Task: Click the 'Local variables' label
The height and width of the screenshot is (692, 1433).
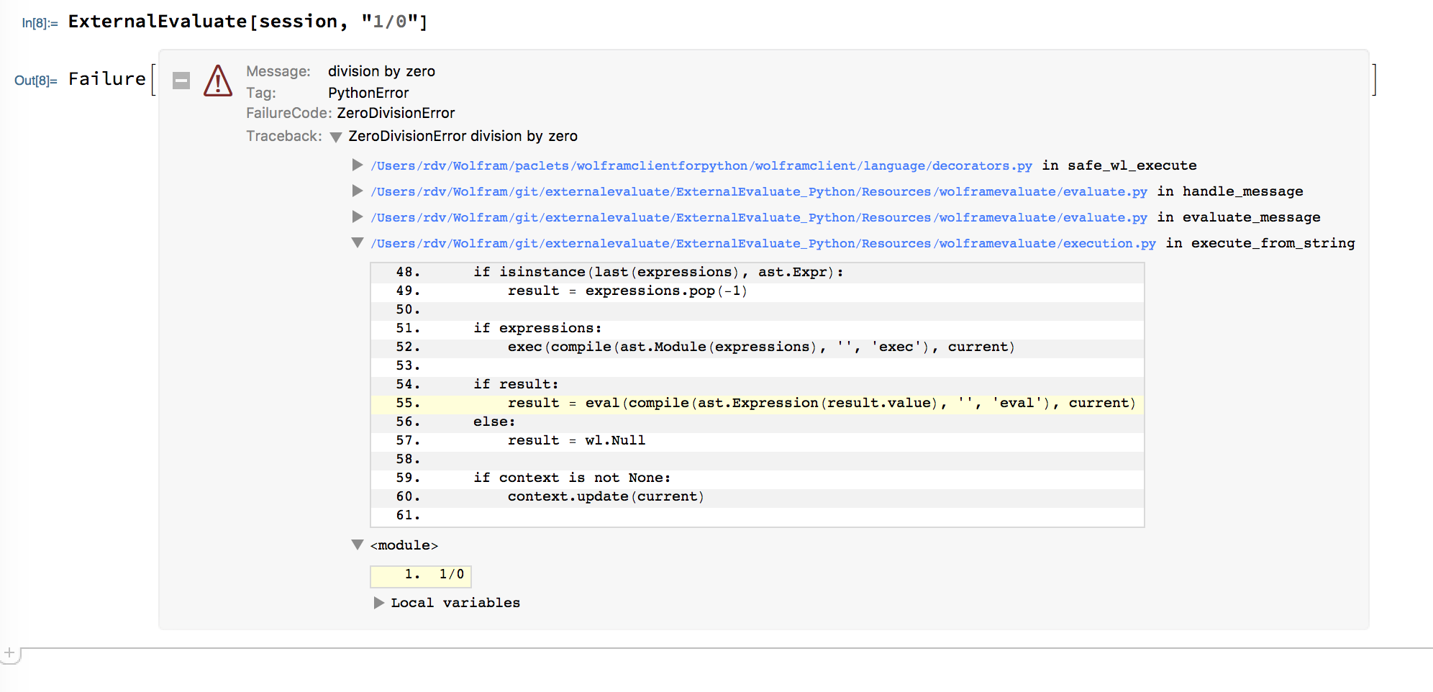Action: coord(455,603)
